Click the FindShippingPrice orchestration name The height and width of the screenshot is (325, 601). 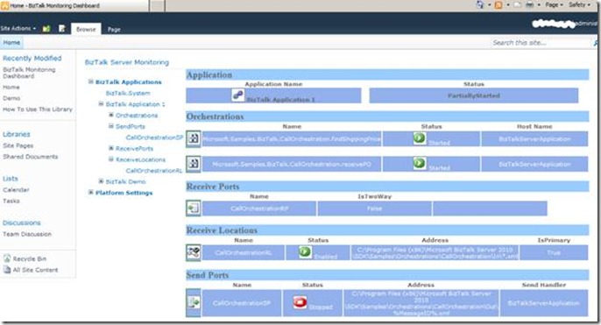pos(292,138)
